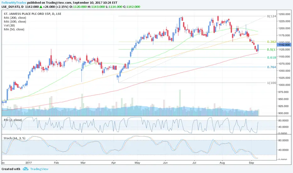
Task: Select the Stoch (14, 3, 5) indicator label
Action: tap(14, 138)
